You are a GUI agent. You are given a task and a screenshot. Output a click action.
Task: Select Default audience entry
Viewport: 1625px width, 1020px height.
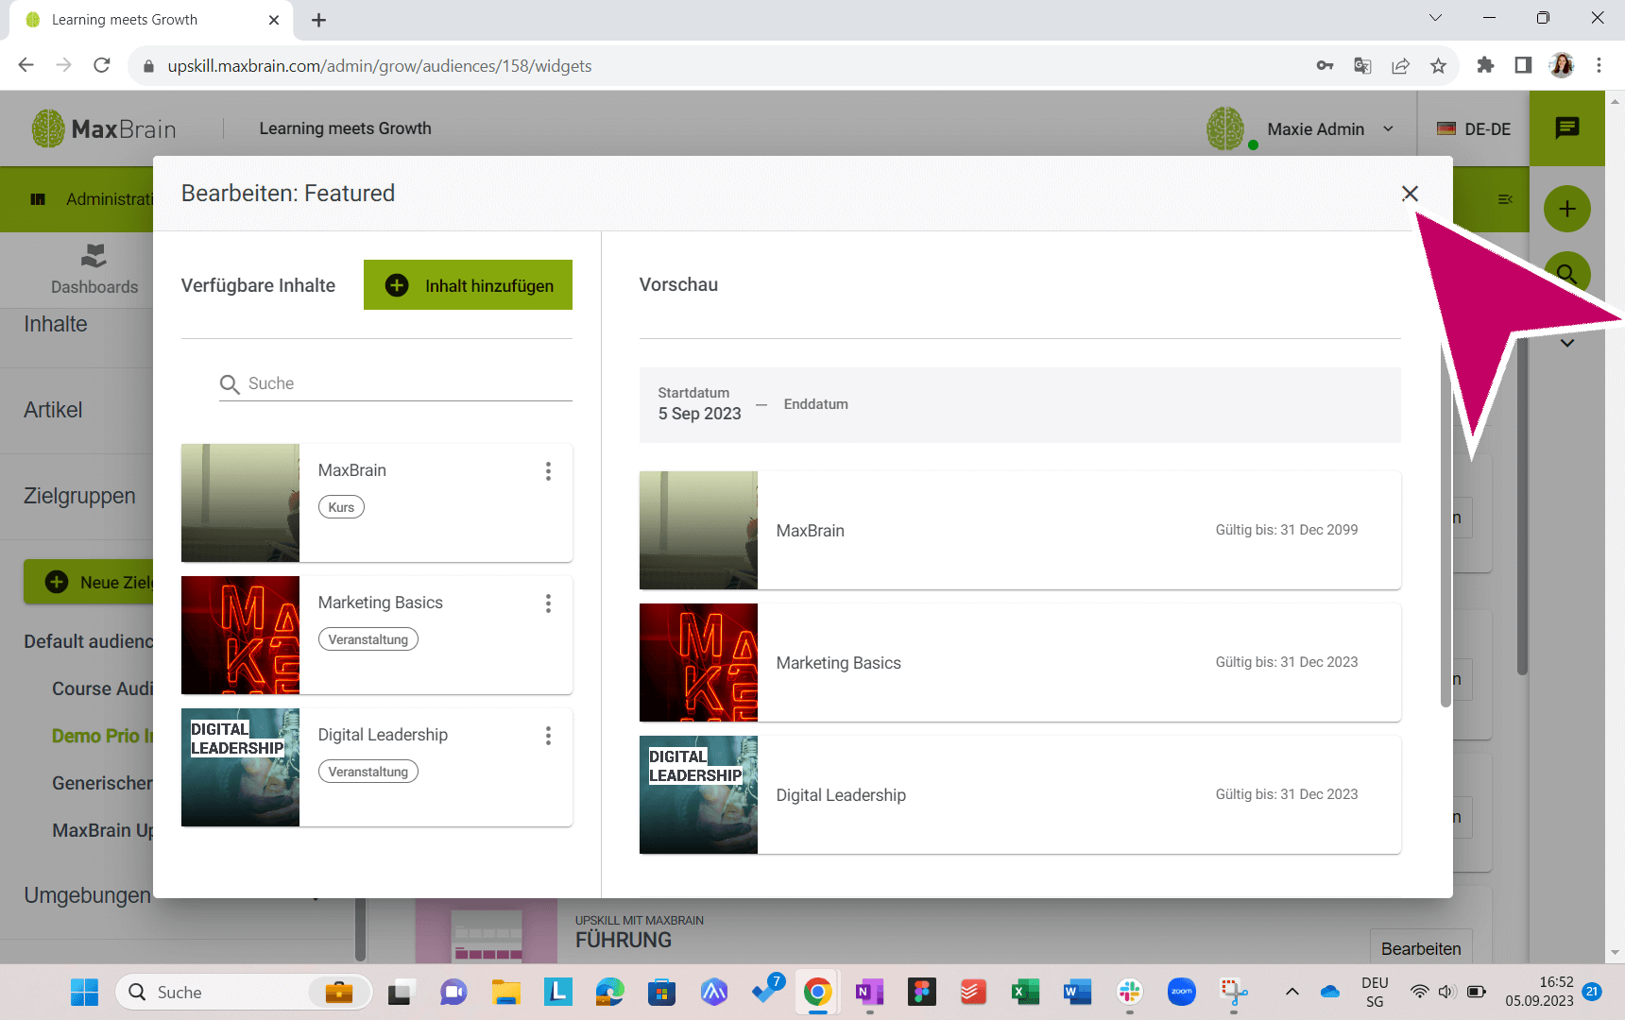point(89,641)
